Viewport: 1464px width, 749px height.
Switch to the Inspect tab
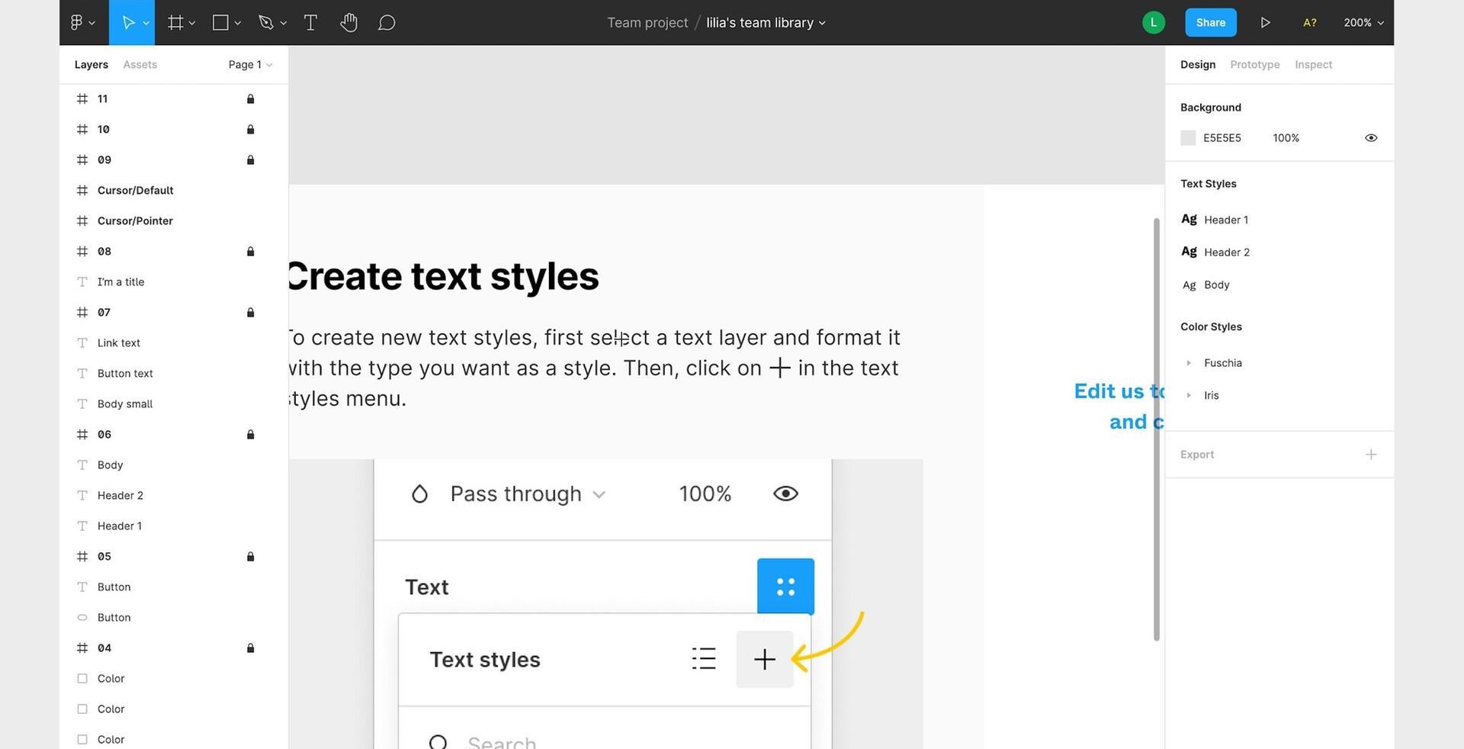1313,65
